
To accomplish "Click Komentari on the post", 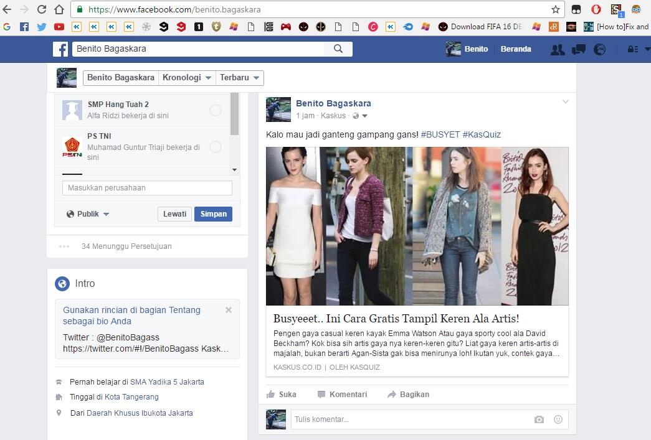I will [342, 395].
